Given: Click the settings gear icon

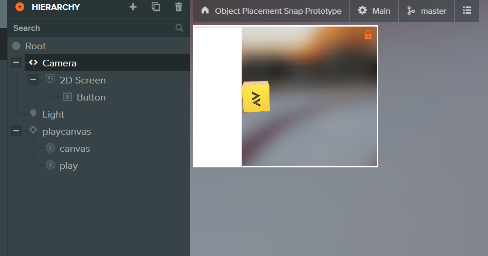Looking at the screenshot, I should (362, 10).
